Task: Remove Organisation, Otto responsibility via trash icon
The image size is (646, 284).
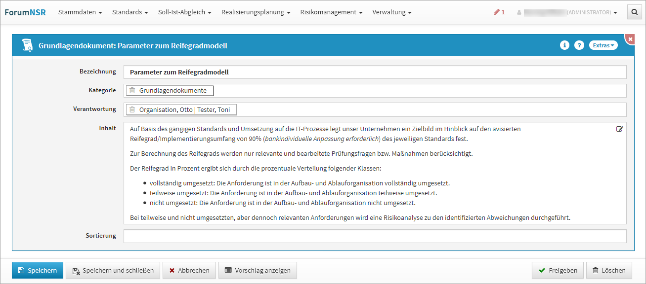Action: (x=132, y=109)
